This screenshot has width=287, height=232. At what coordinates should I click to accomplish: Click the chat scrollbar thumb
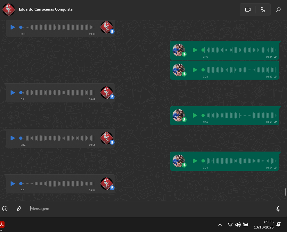(286, 192)
